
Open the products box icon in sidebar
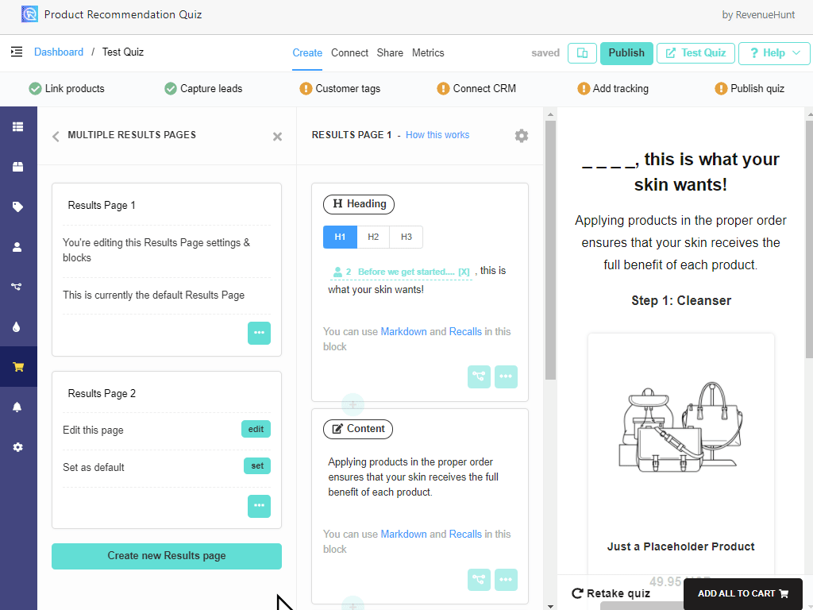pos(18,167)
